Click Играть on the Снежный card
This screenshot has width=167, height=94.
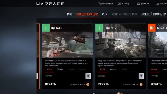tap(156, 84)
